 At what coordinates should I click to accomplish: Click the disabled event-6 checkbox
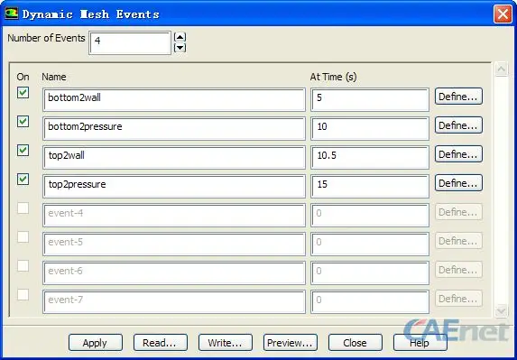23,265
